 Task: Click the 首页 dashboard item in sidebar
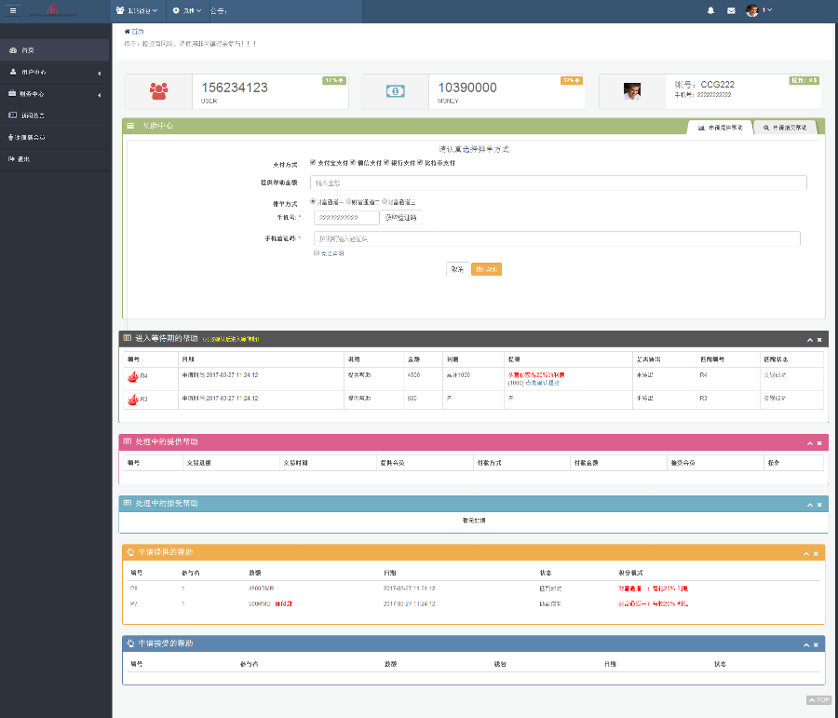tap(28, 49)
